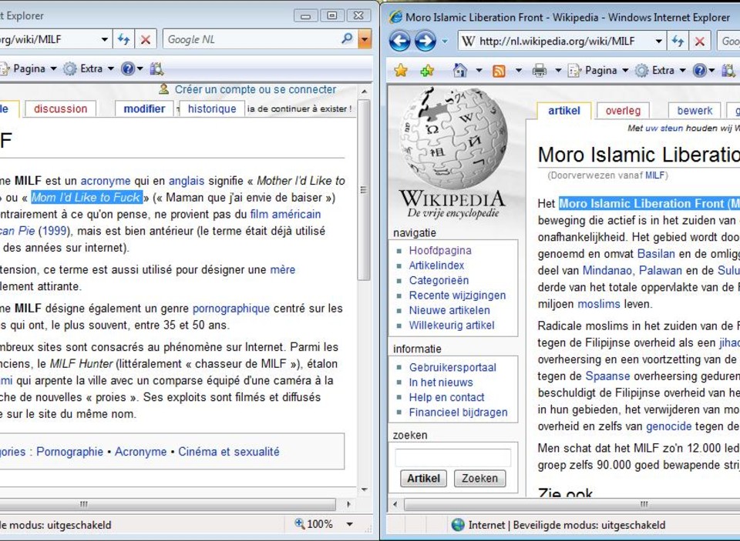The image size is (740, 541).
Task: Switch to the bewerk tab
Action: 695,111
